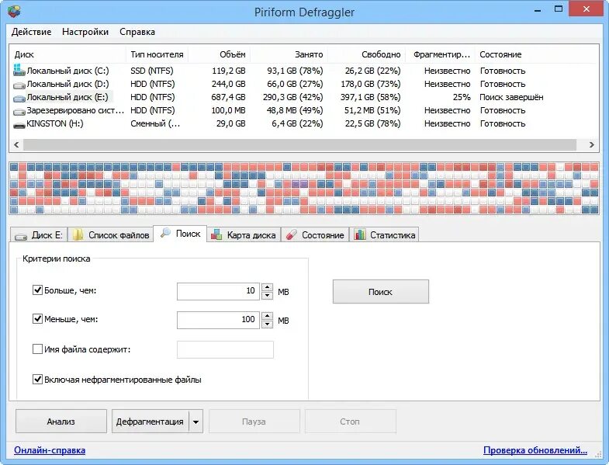Sort by the Свободно column header
Screen dimensions: 609x465
point(367,54)
